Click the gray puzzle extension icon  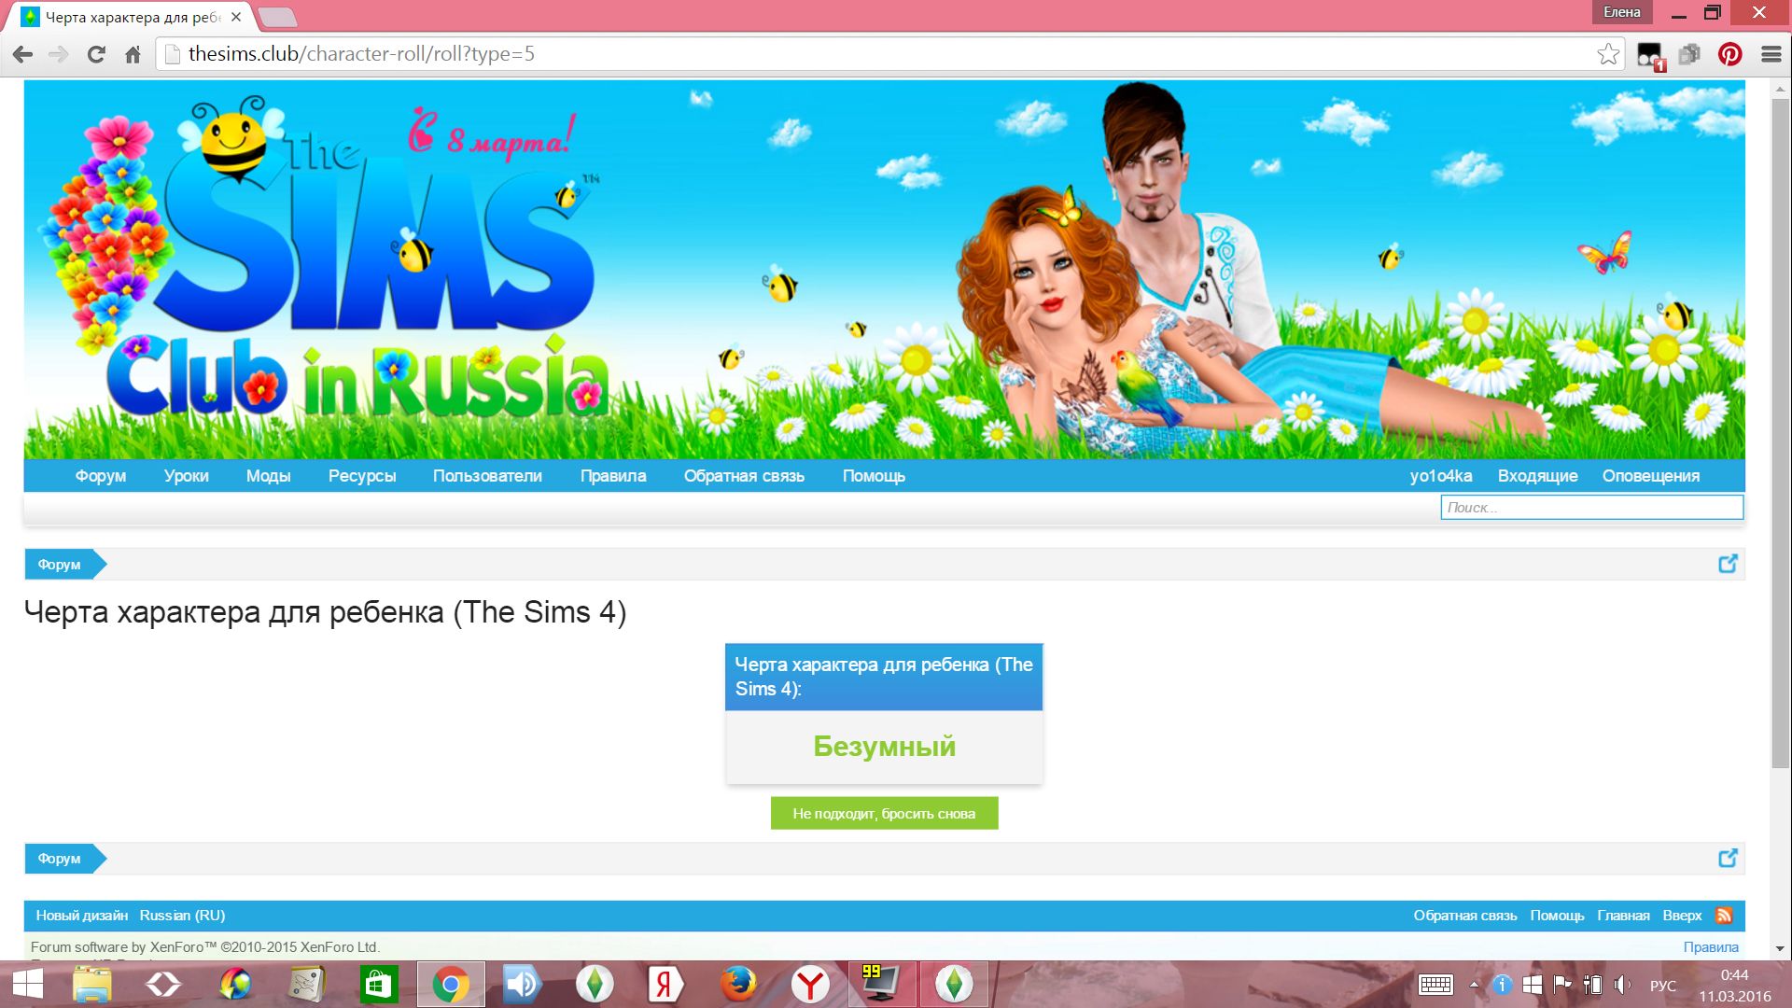pos(1689,54)
